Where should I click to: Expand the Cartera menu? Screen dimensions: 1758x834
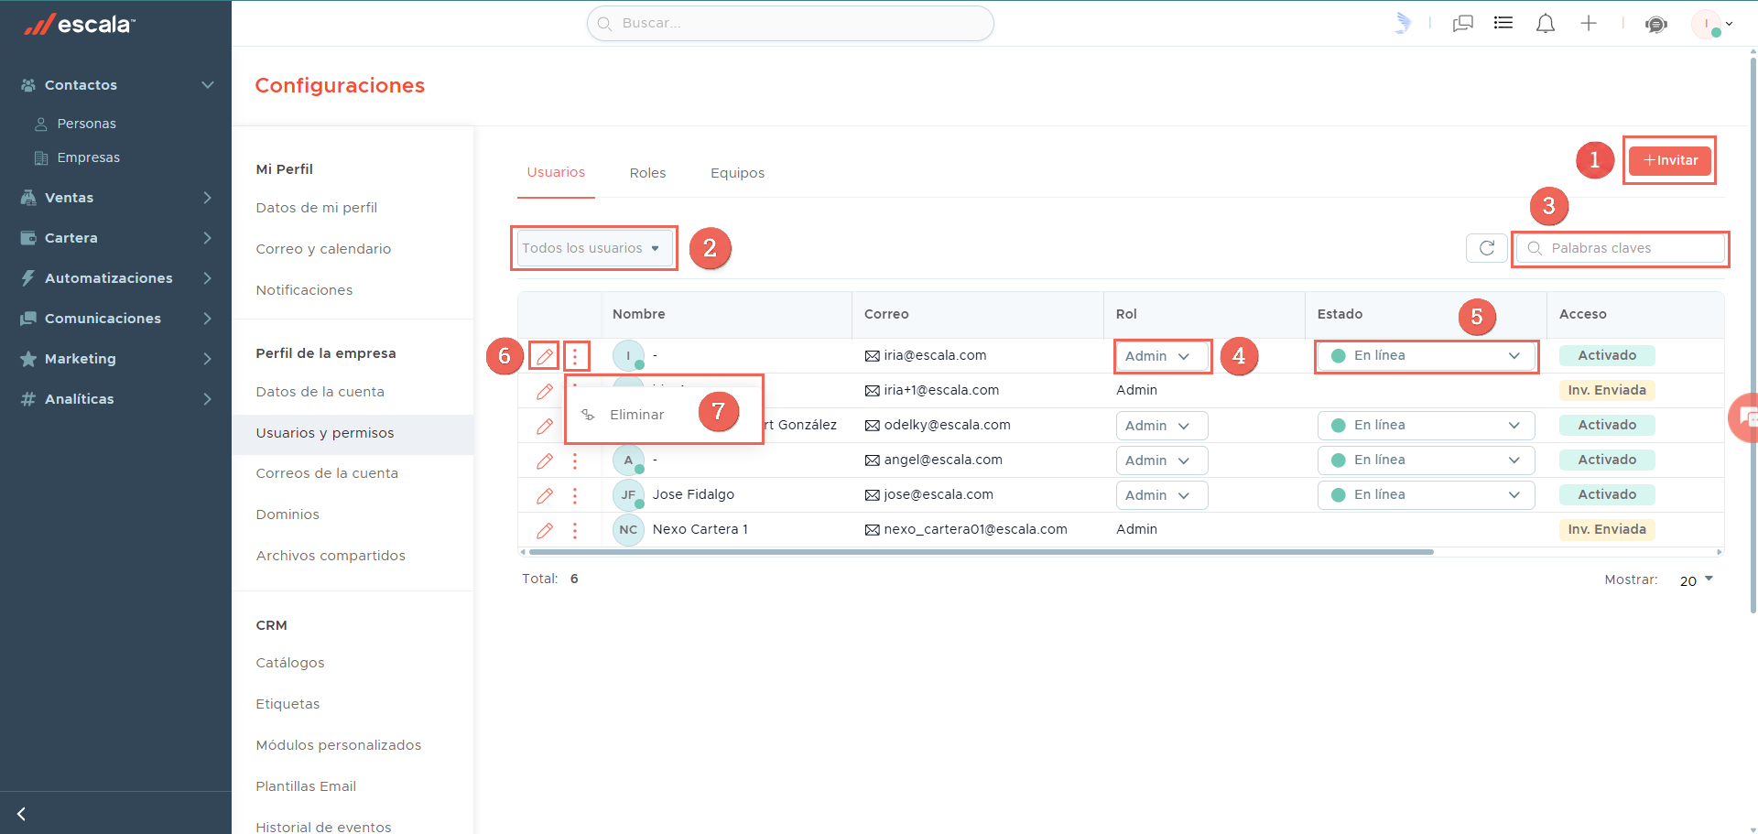point(208,238)
